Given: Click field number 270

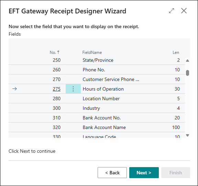Looking at the screenshot, I should click(x=57, y=79).
